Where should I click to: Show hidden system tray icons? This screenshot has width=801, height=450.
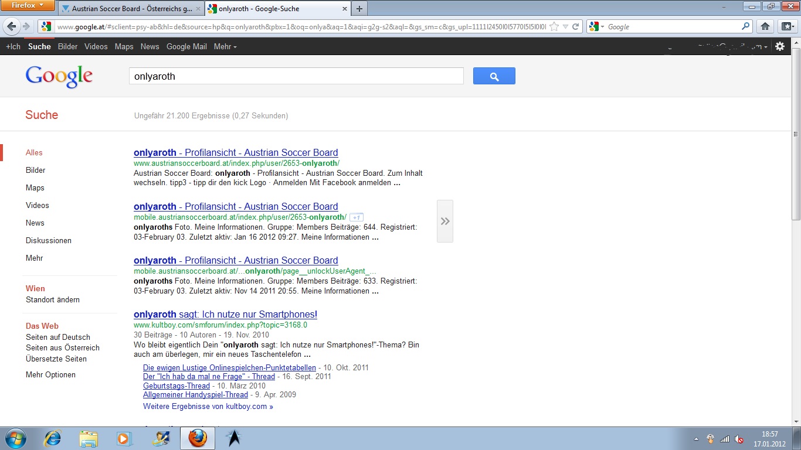696,439
